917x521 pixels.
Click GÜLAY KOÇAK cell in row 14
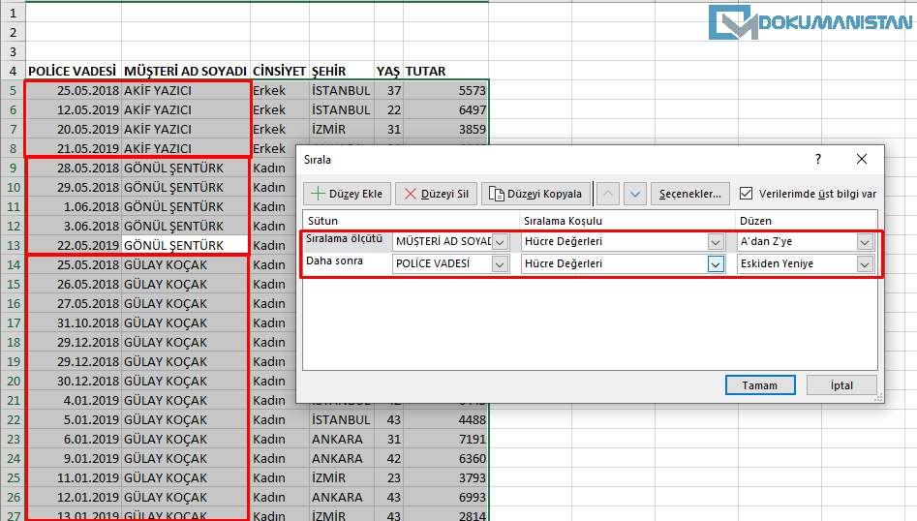click(186, 265)
